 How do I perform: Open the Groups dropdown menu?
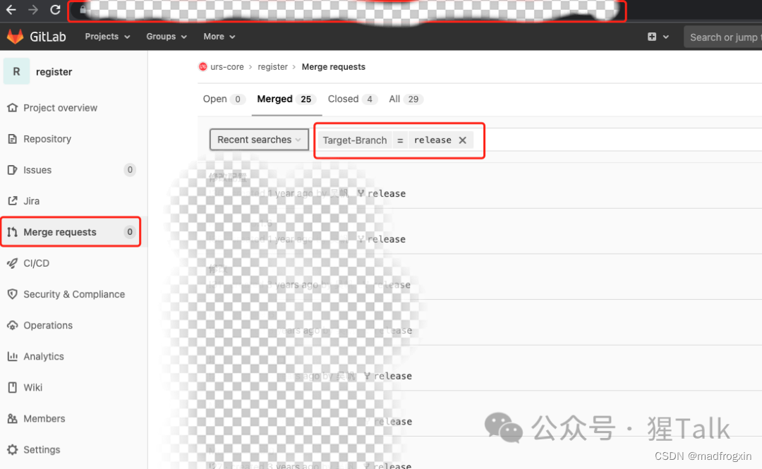[x=167, y=37]
